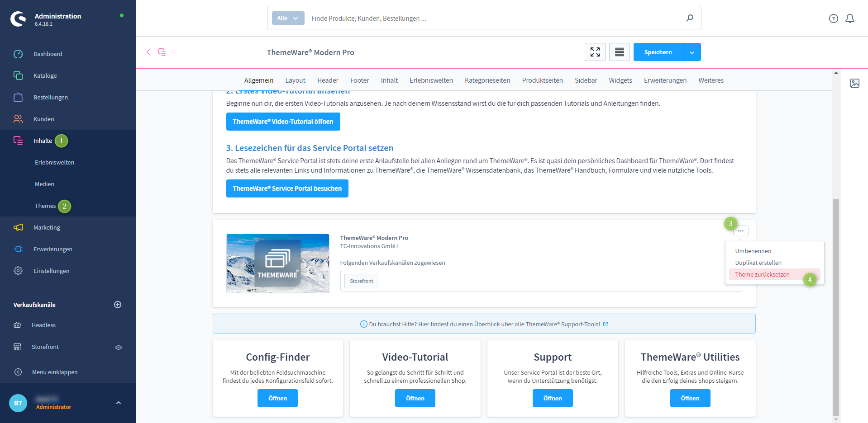Select Theme zurücksetzen menu entry
868x423 pixels.
click(775, 274)
